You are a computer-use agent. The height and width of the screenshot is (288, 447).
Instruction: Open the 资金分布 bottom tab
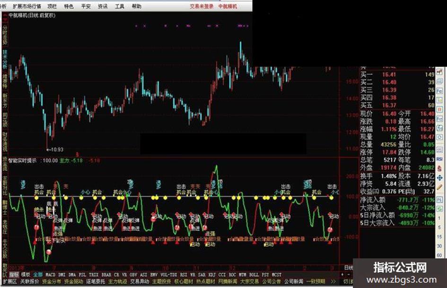(52, 281)
